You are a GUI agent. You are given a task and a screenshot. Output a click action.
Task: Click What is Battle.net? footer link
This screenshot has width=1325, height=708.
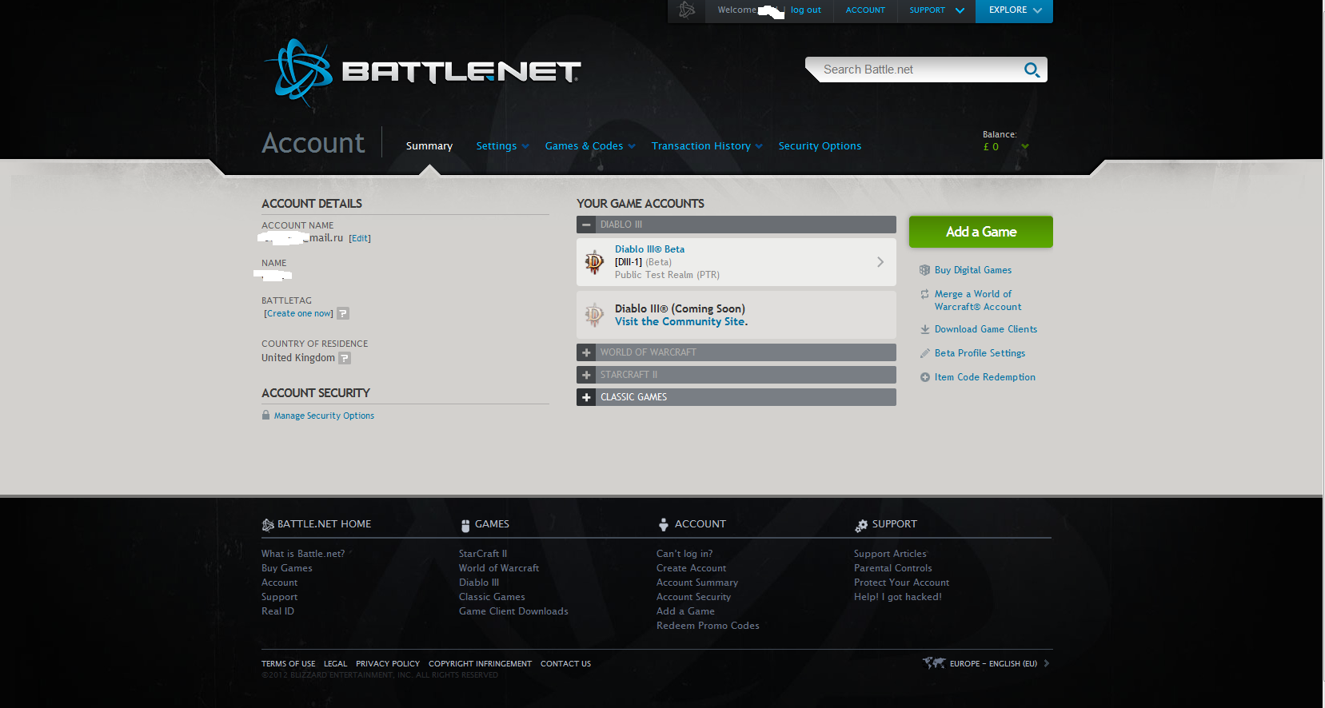pyautogui.click(x=303, y=554)
